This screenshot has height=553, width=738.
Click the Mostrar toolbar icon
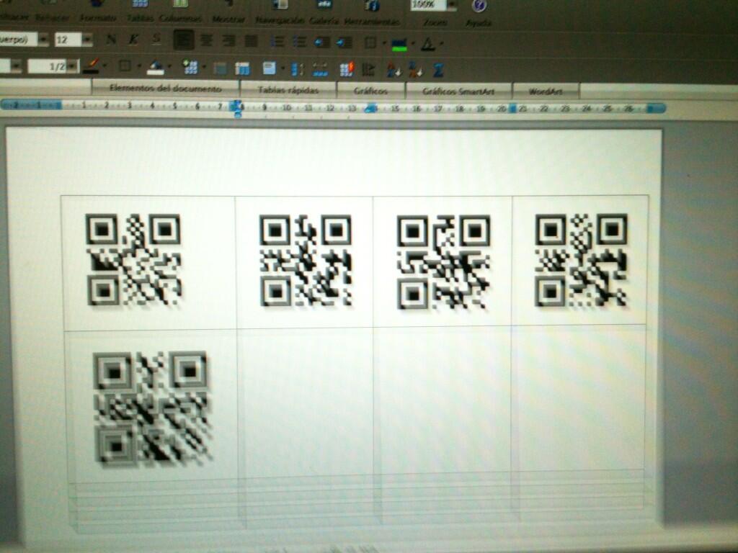(229, 4)
